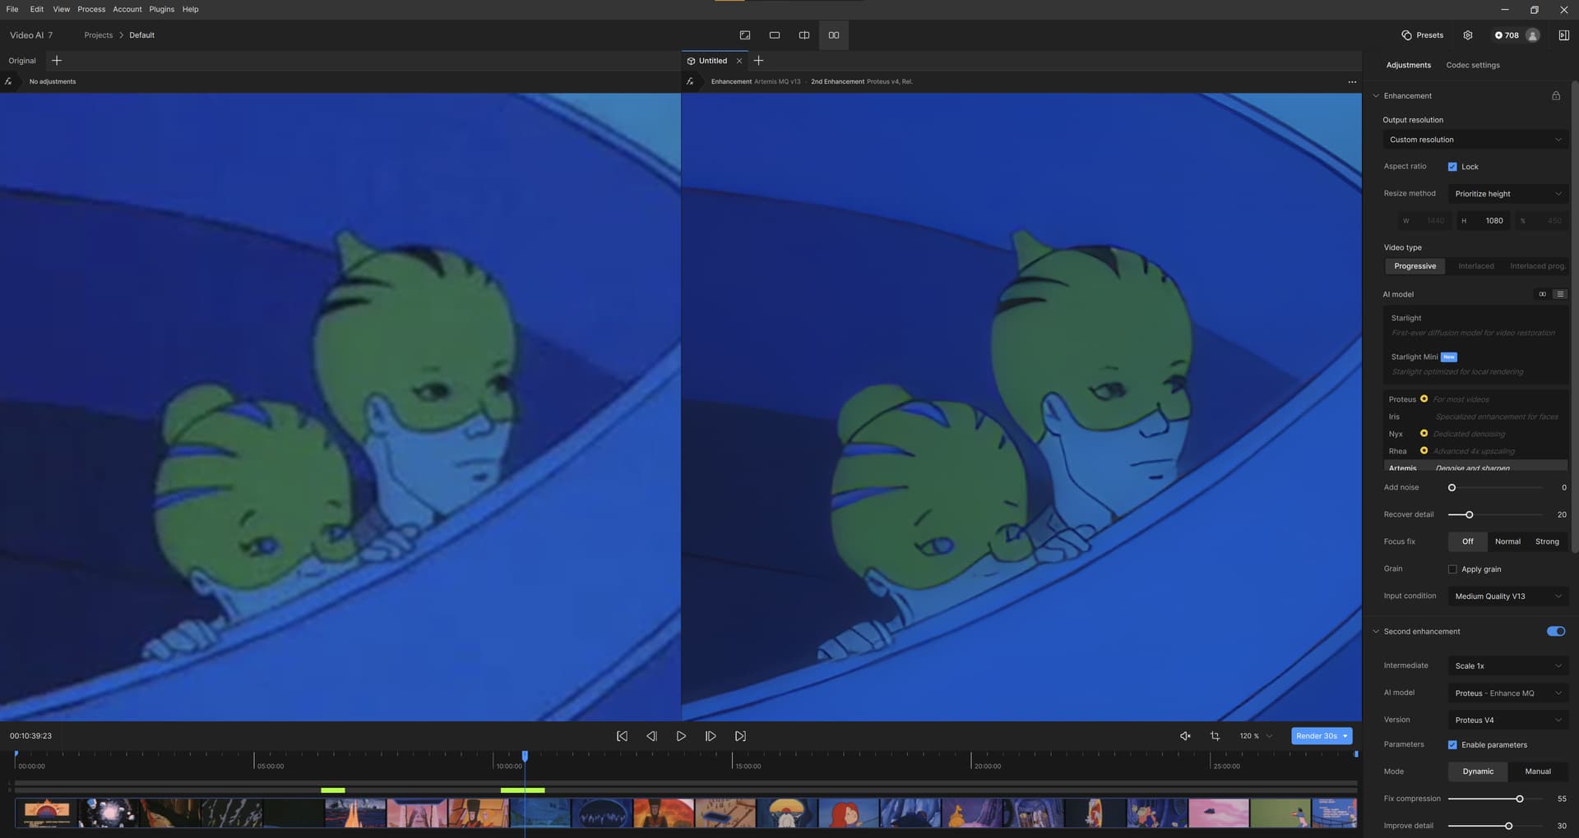
Task: Select the fit-to-window view icon
Action: (744, 35)
